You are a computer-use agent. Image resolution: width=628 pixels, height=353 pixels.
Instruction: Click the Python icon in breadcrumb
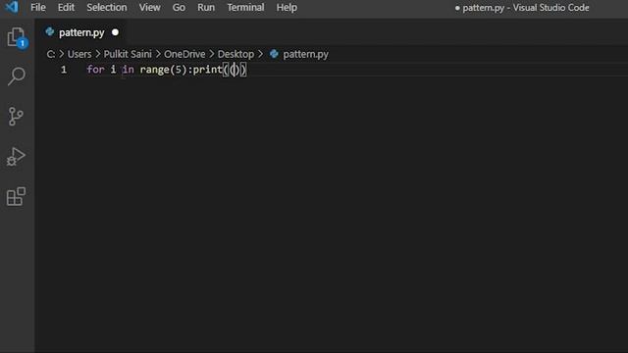[x=274, y=54]
